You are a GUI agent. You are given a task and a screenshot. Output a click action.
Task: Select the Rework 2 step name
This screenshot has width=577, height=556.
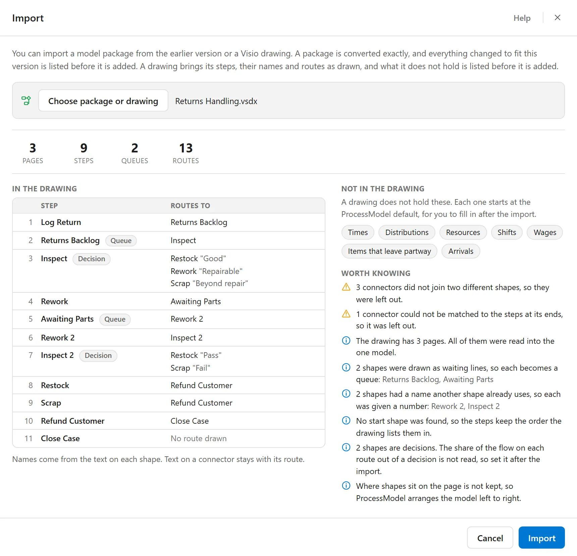[58, 337]
